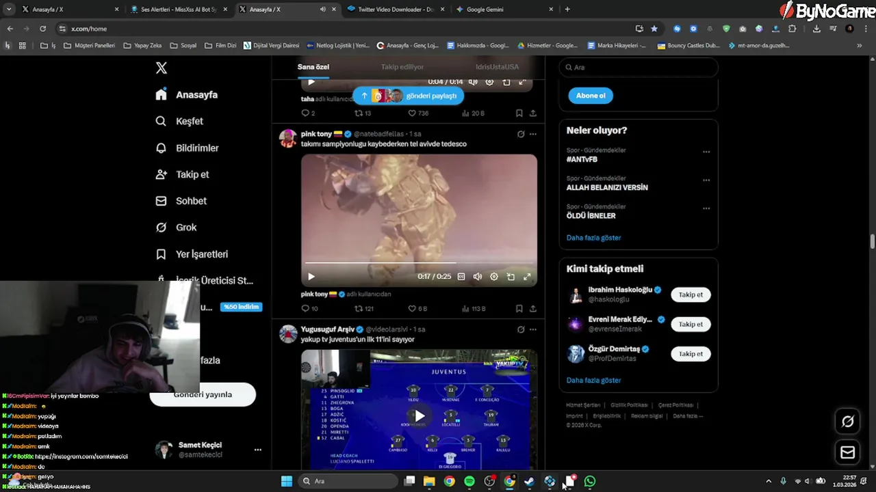Open Bildirimler notifications
The width and height of the screenshot is (876, 492).
tap(187, 148)
